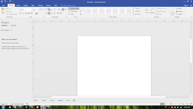Toggle bullets list button
The height and width of the screenshot is (109, 193).
pyautogui.click(x=55, y=9)
